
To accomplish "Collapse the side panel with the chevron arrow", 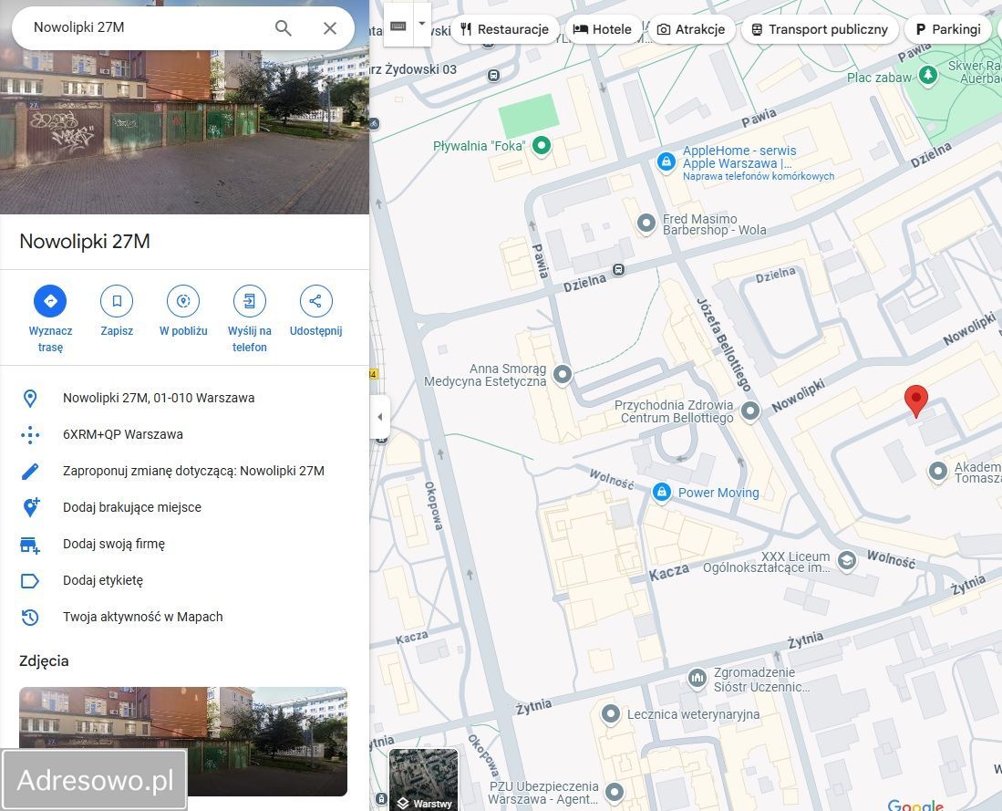I will point(380,416).
